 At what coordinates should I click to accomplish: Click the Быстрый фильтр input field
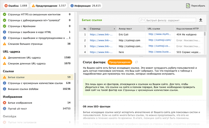[171, 20]
